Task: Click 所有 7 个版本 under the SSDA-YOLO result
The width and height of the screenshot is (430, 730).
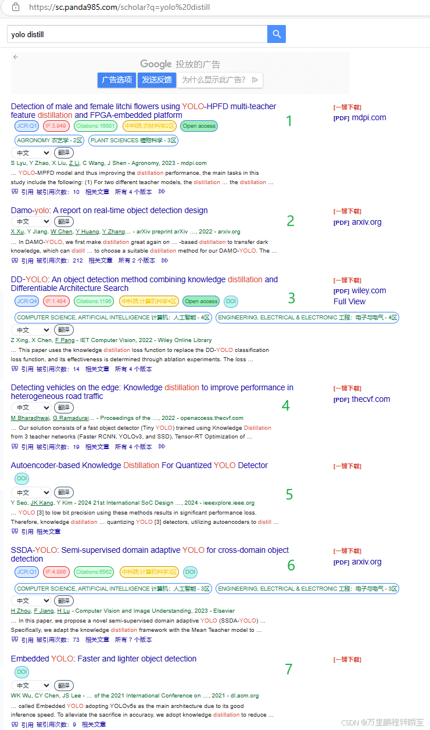Action: pyautogui.click(x=134, y=639)
